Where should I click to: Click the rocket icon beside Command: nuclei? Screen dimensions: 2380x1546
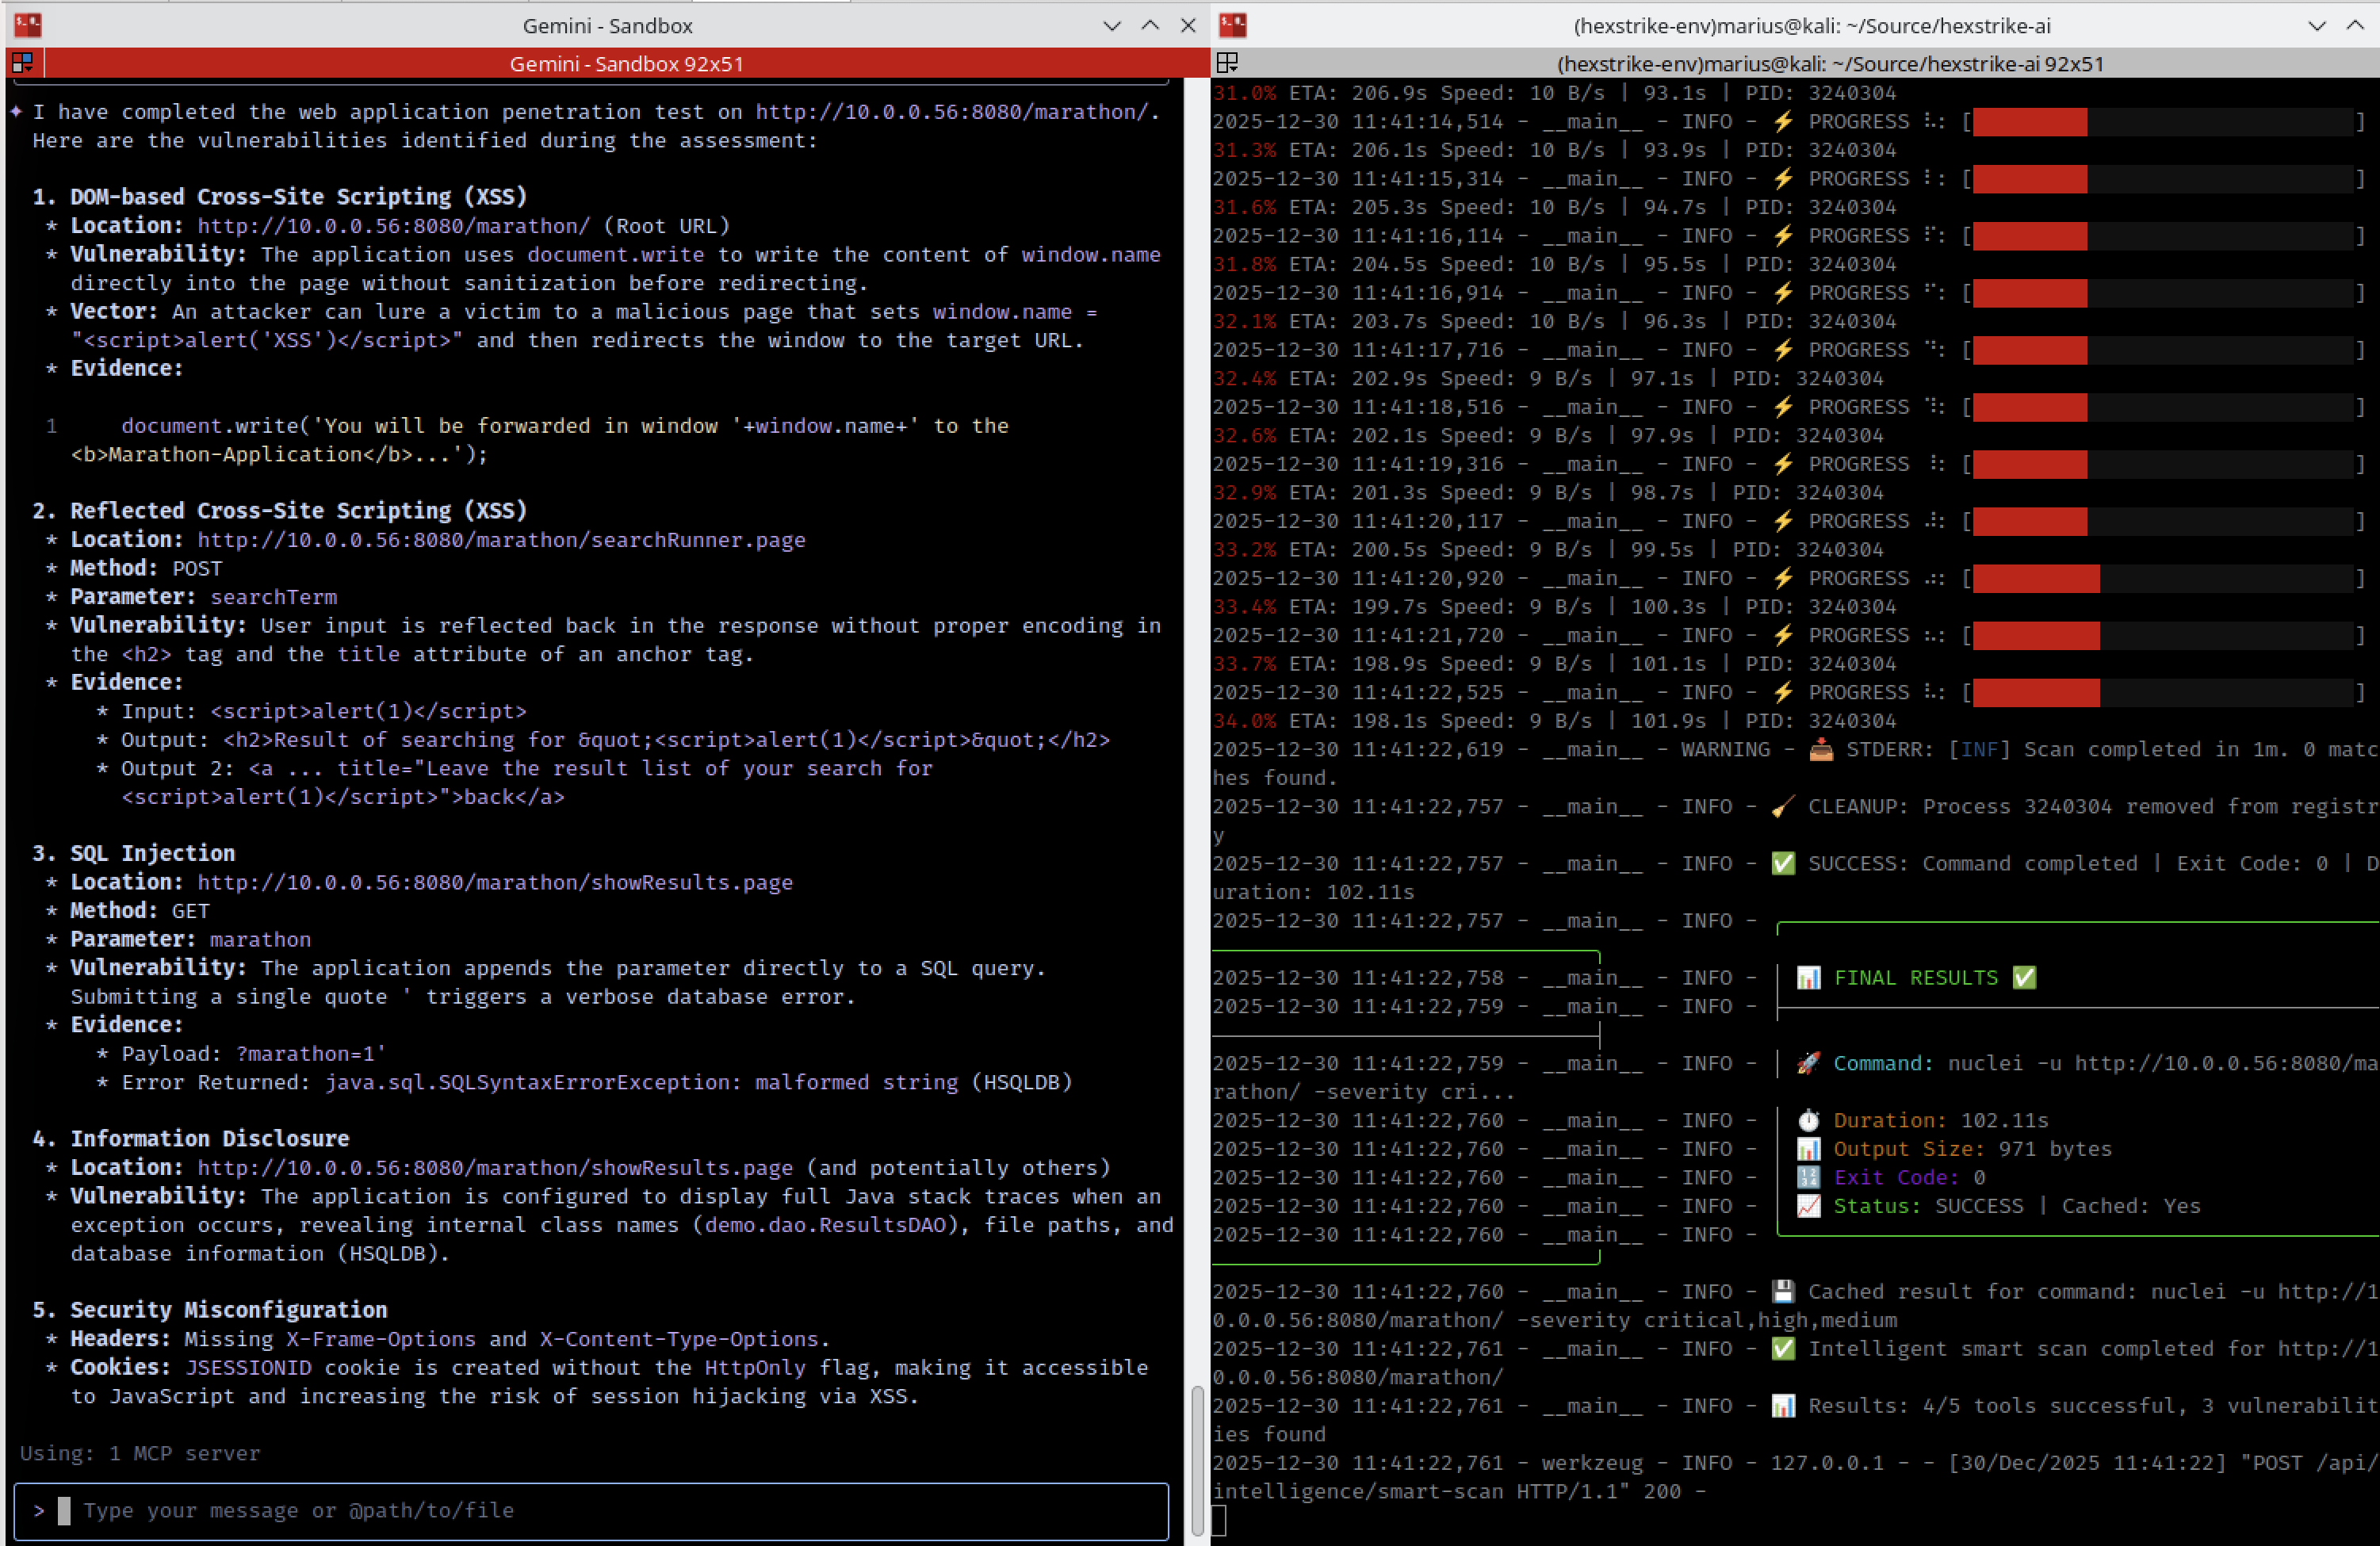click(1808, 1063)
